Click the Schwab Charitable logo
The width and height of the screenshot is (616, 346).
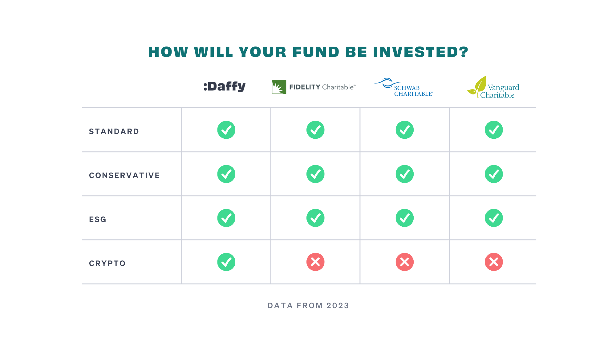[403, 87]
